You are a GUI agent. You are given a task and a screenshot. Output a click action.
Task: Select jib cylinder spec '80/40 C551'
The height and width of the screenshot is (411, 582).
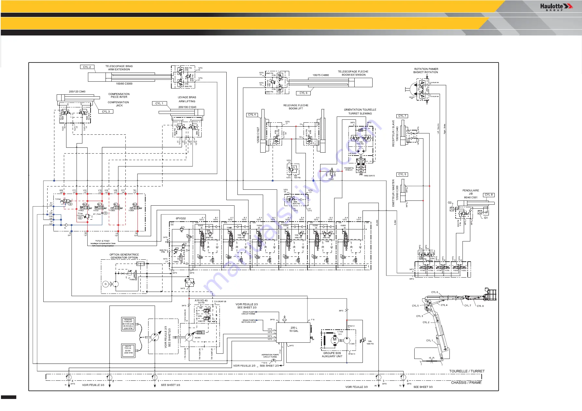point(471,198)
